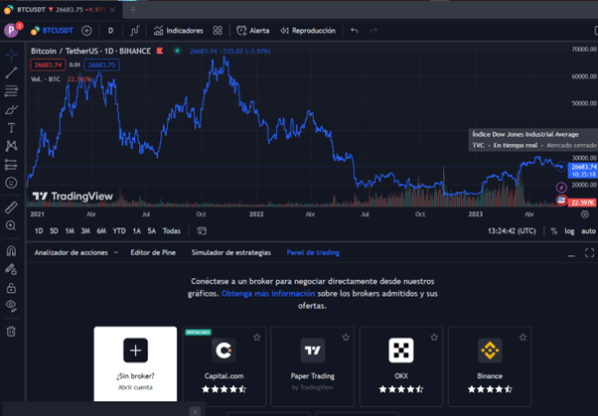Open the chart patterns tool
The width and height of the screenshot is (598, 416).
(x=11, y=146)
